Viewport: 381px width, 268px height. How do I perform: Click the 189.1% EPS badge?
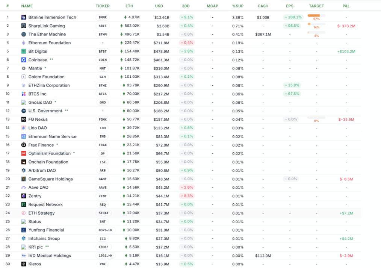[293, 17]
